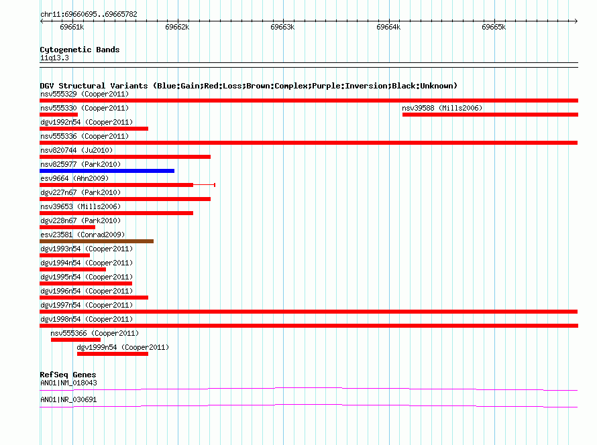The image size is (597, 445).
Task: Click the nsv39588 (Mills2006) variant label
Action: tap(442, 108)
